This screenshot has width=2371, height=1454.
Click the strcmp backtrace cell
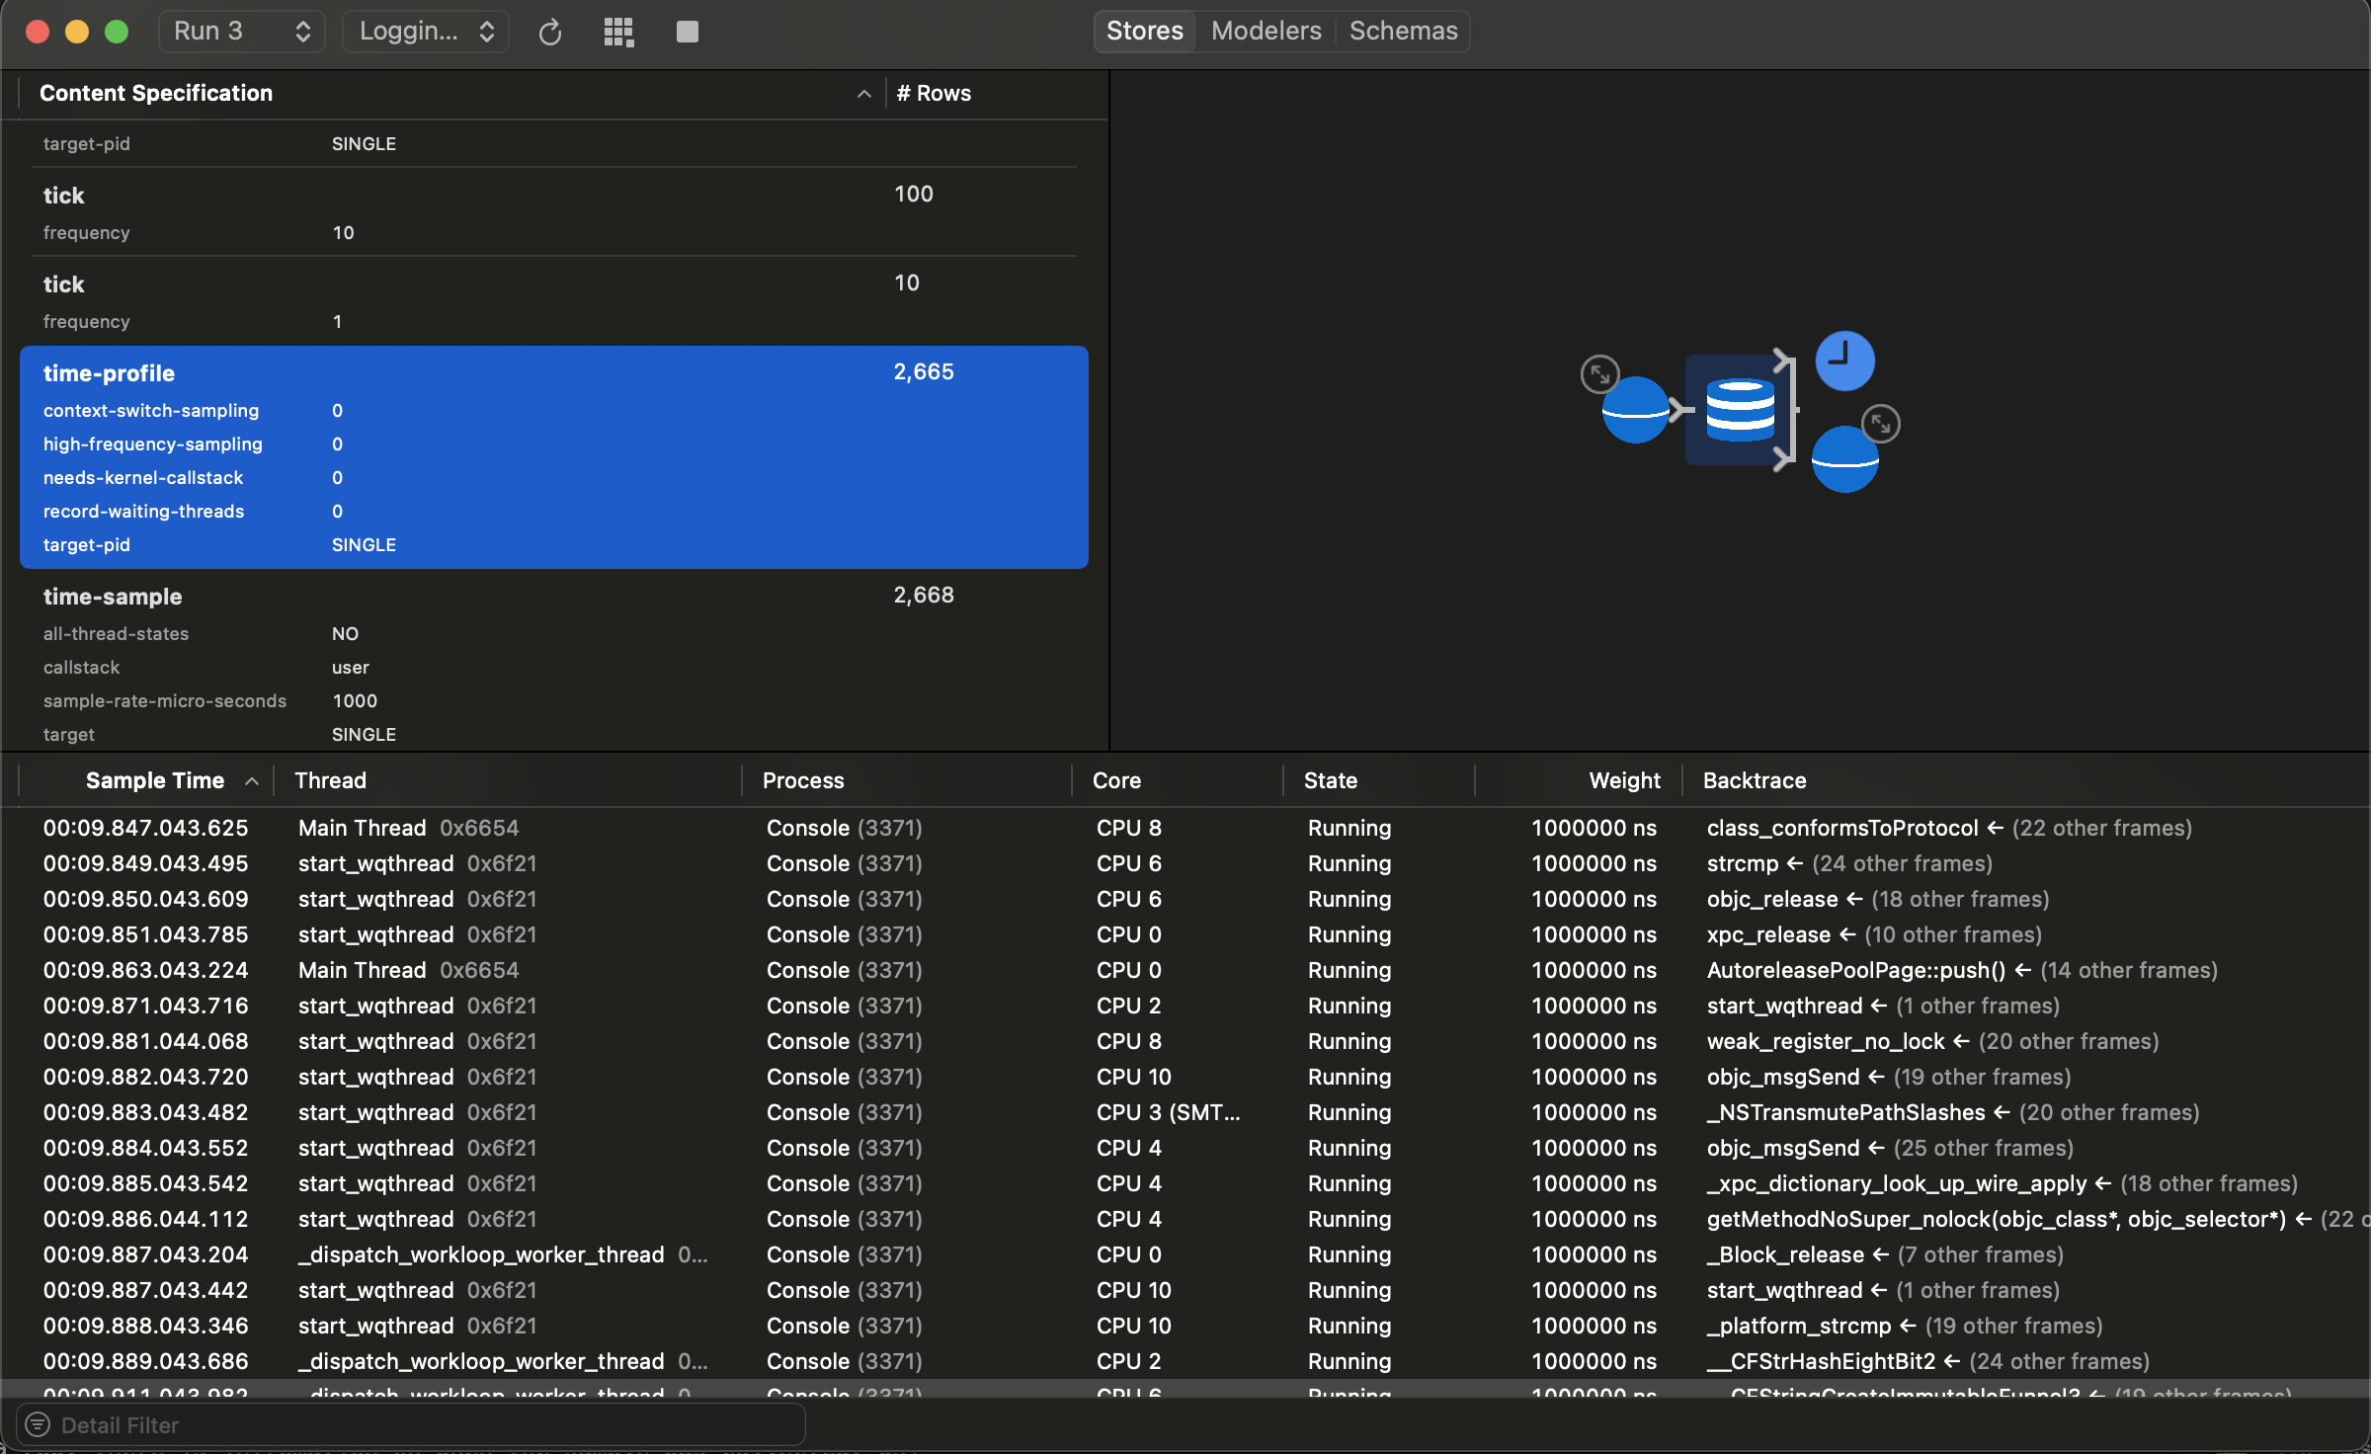point(1849,863)
